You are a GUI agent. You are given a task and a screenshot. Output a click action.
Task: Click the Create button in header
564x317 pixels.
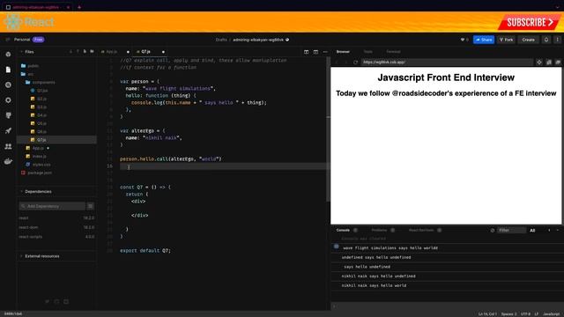pos(528,40)
